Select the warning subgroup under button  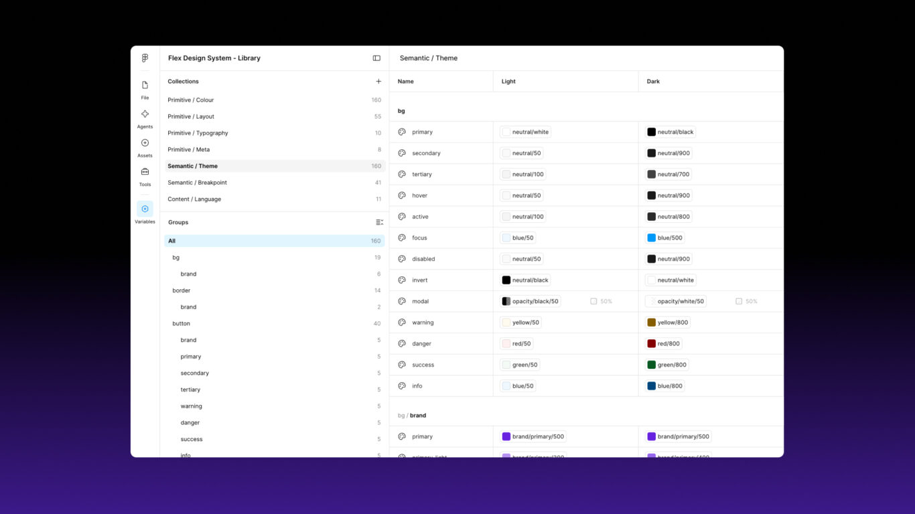pyautogui.click(x=275, y=406)
